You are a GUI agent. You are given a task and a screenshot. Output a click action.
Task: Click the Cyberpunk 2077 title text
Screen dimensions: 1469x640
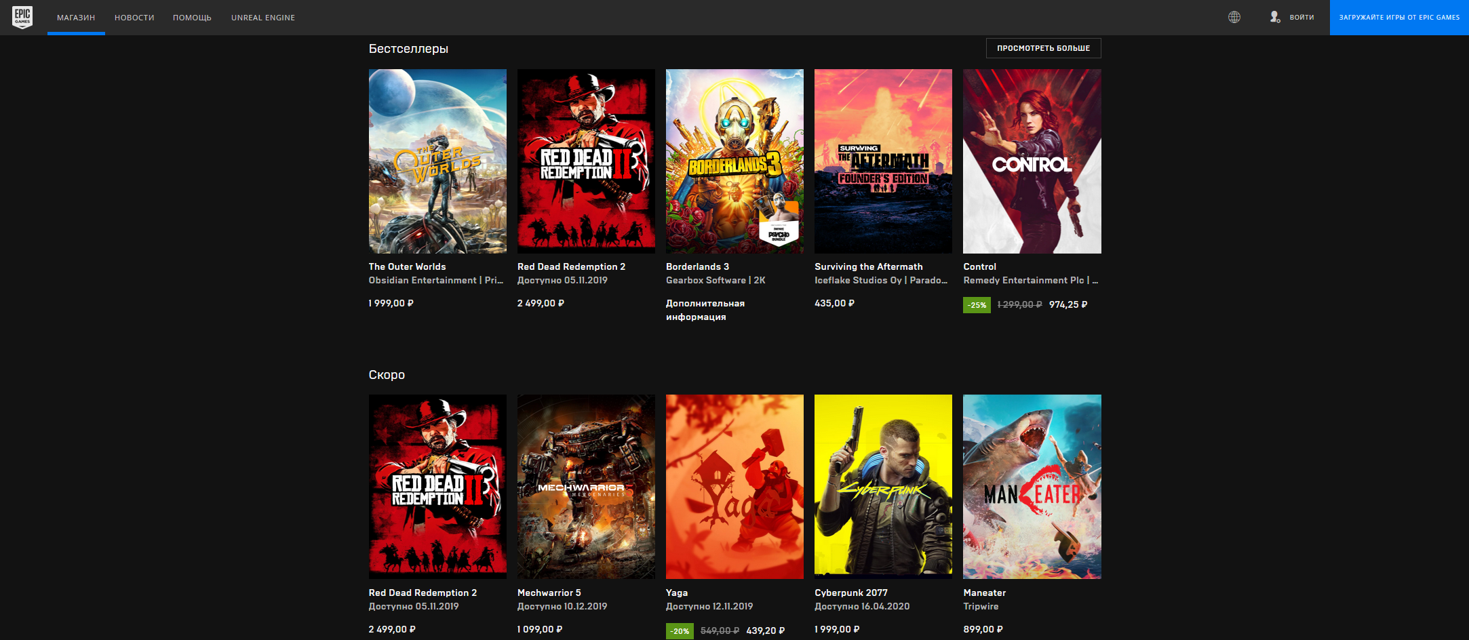(851, 593)
